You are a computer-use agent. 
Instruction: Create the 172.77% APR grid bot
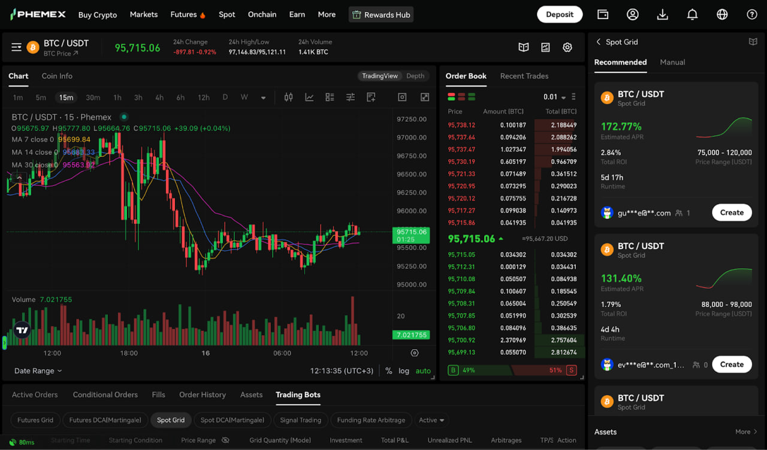point(731,212)
